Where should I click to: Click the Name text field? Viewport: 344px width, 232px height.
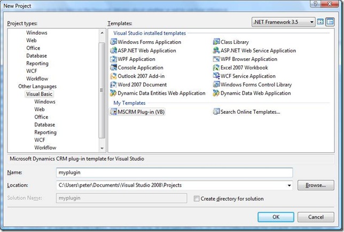pos(174,173)
